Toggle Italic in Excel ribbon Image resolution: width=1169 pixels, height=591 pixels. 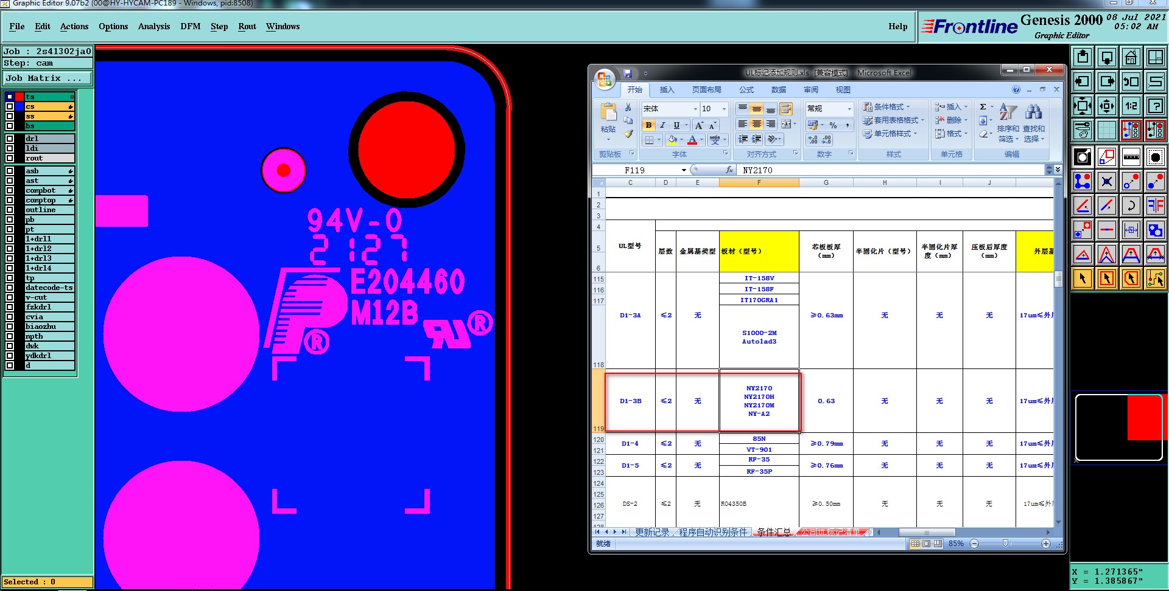click(x=662, y=125)
